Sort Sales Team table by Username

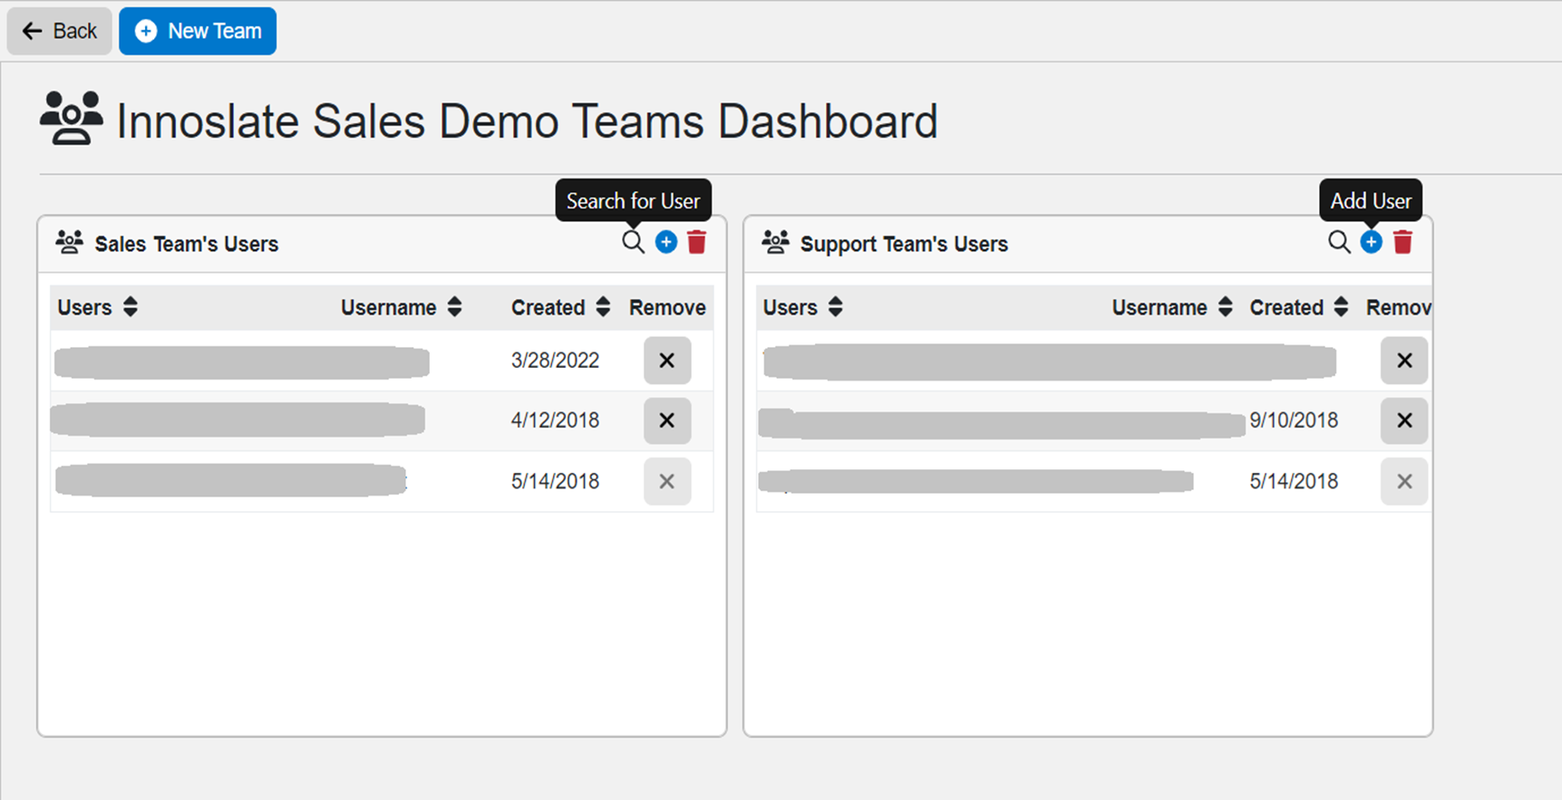455,307
